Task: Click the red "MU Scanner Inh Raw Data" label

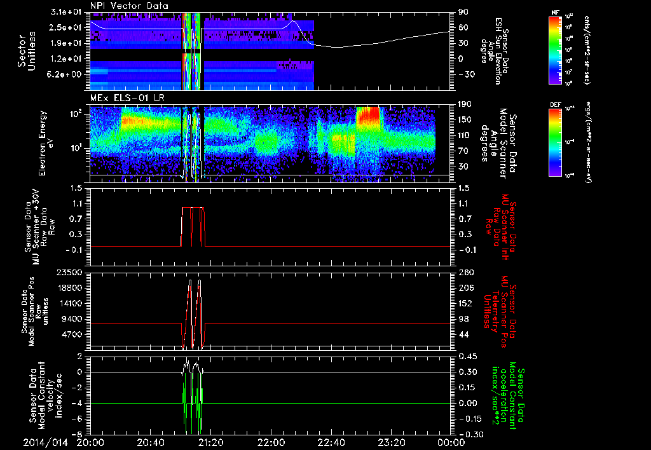Action: pyautogui.click(x=502, y=226)
